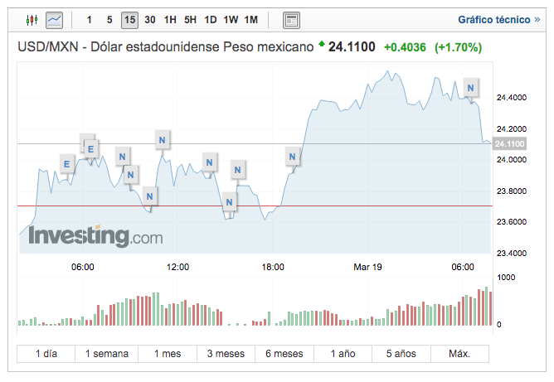
Task: Select the area line chart icon
Action: click(54, 19)
